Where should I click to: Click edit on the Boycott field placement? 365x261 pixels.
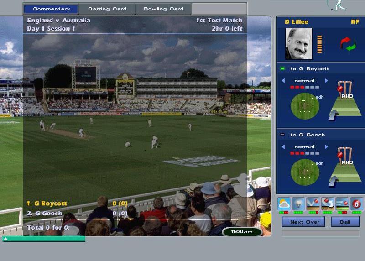coord(320,97)
